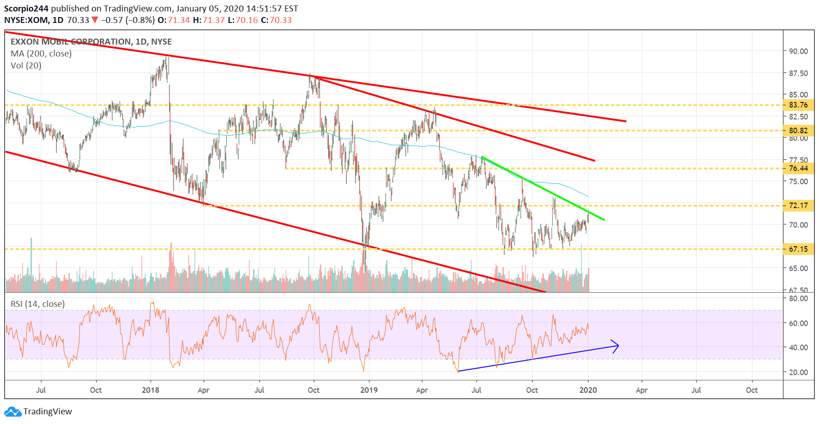Click the 70.00 price axis label

[x=798, y=225]
